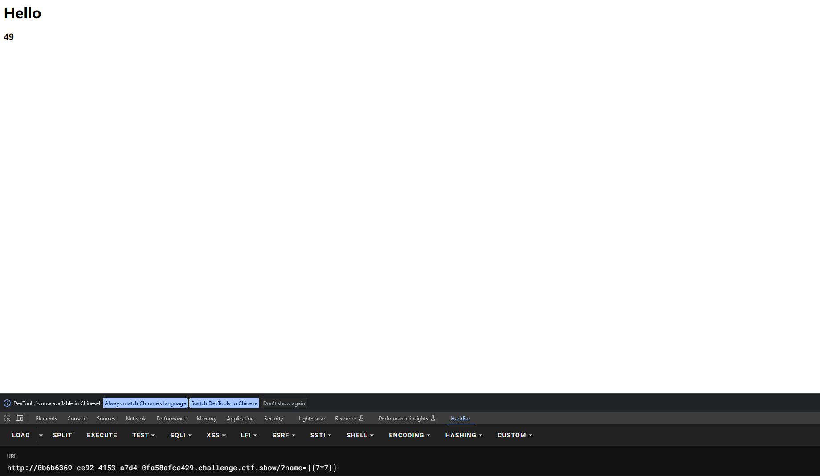Screen dimensions: 820x476
Task: Open the LOAD dropdown arrow
Action: [41, 435]
